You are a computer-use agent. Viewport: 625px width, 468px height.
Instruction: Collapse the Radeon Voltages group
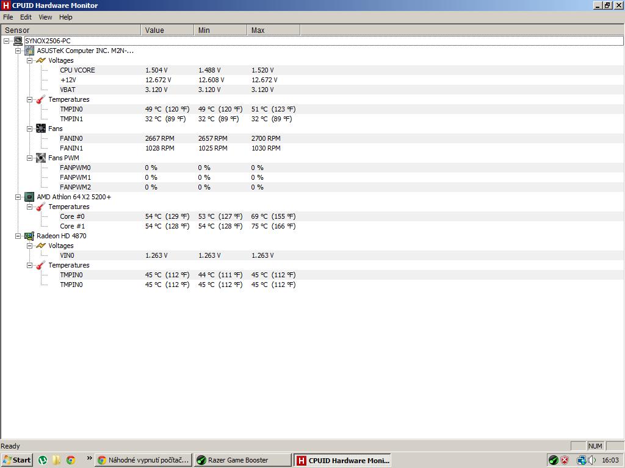click(x=29, y=246)
